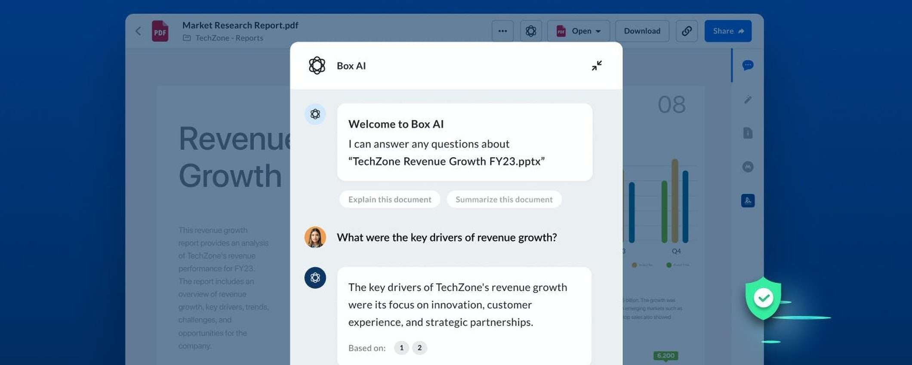Viewport: 912px width, 365px height.
Task: Click the question about key revenue drivers
Action: [447, 238]
